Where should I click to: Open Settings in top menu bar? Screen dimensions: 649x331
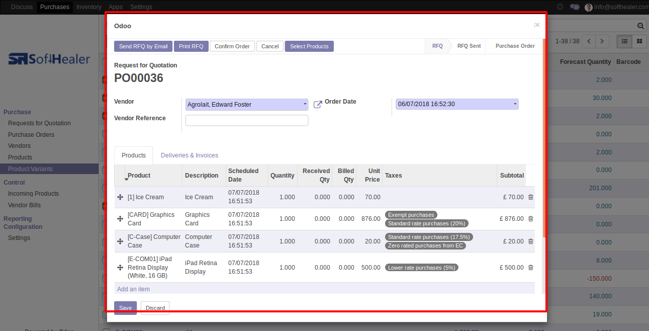(141, 7)
